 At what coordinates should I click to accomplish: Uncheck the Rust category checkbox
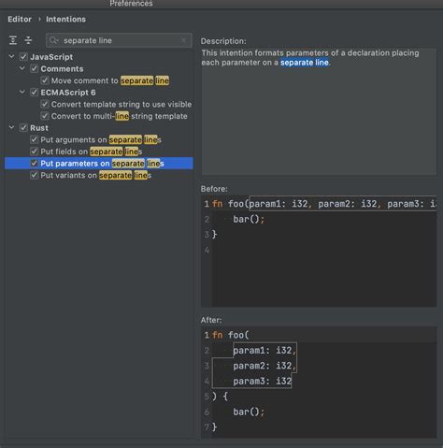click(23, 128)
